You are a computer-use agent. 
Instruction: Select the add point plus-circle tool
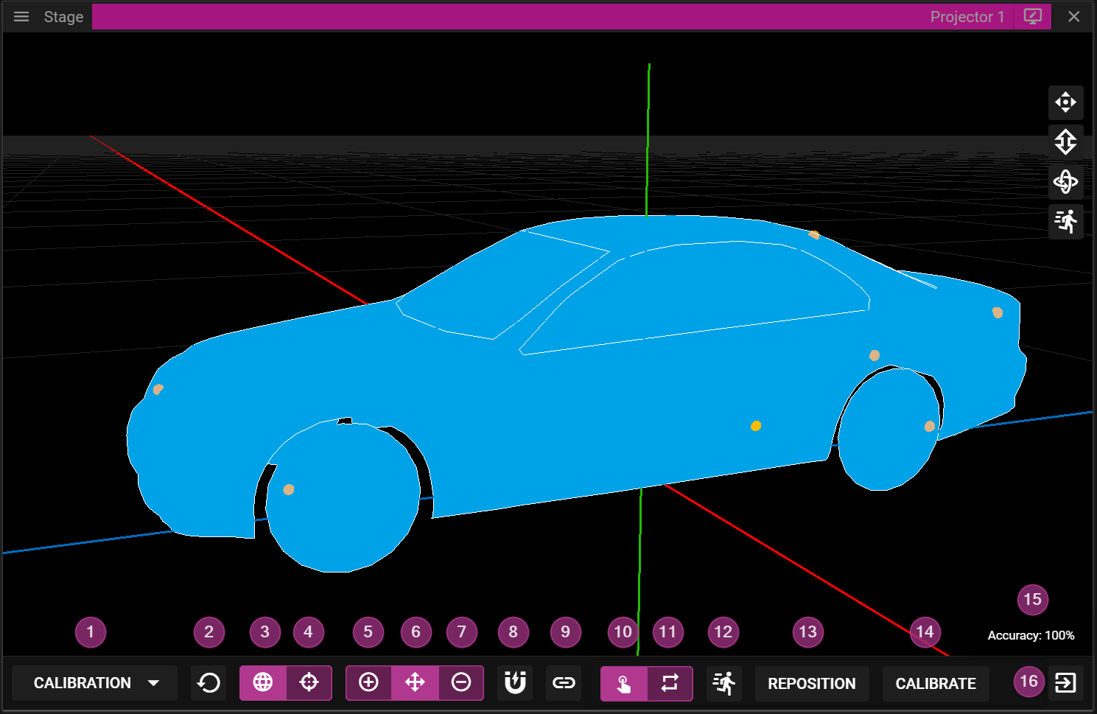pos(368,683)
